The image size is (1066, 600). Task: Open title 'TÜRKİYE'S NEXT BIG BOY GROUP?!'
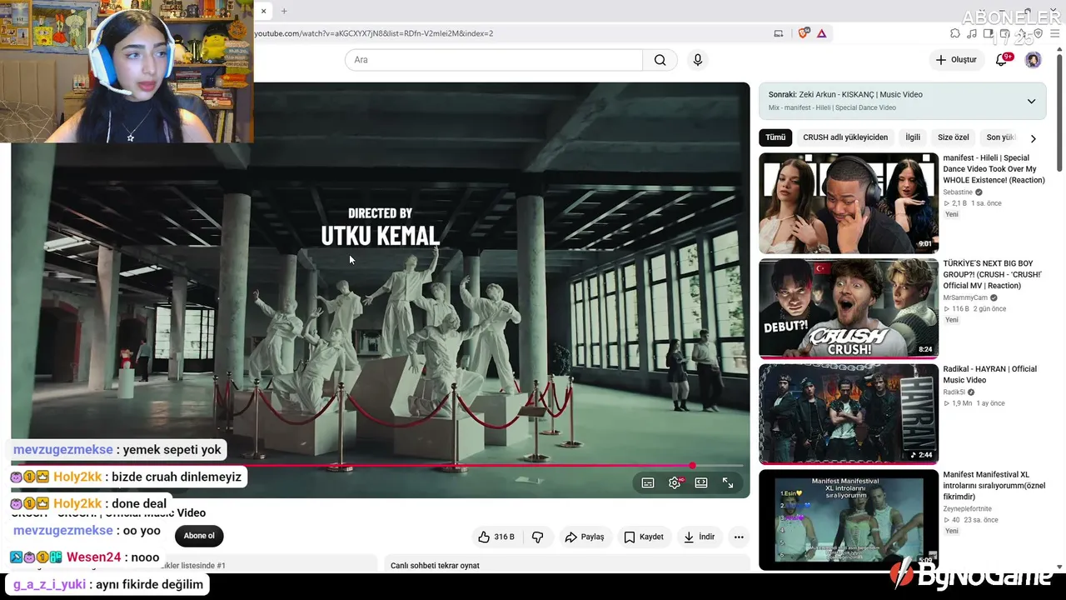pos(992,275)
